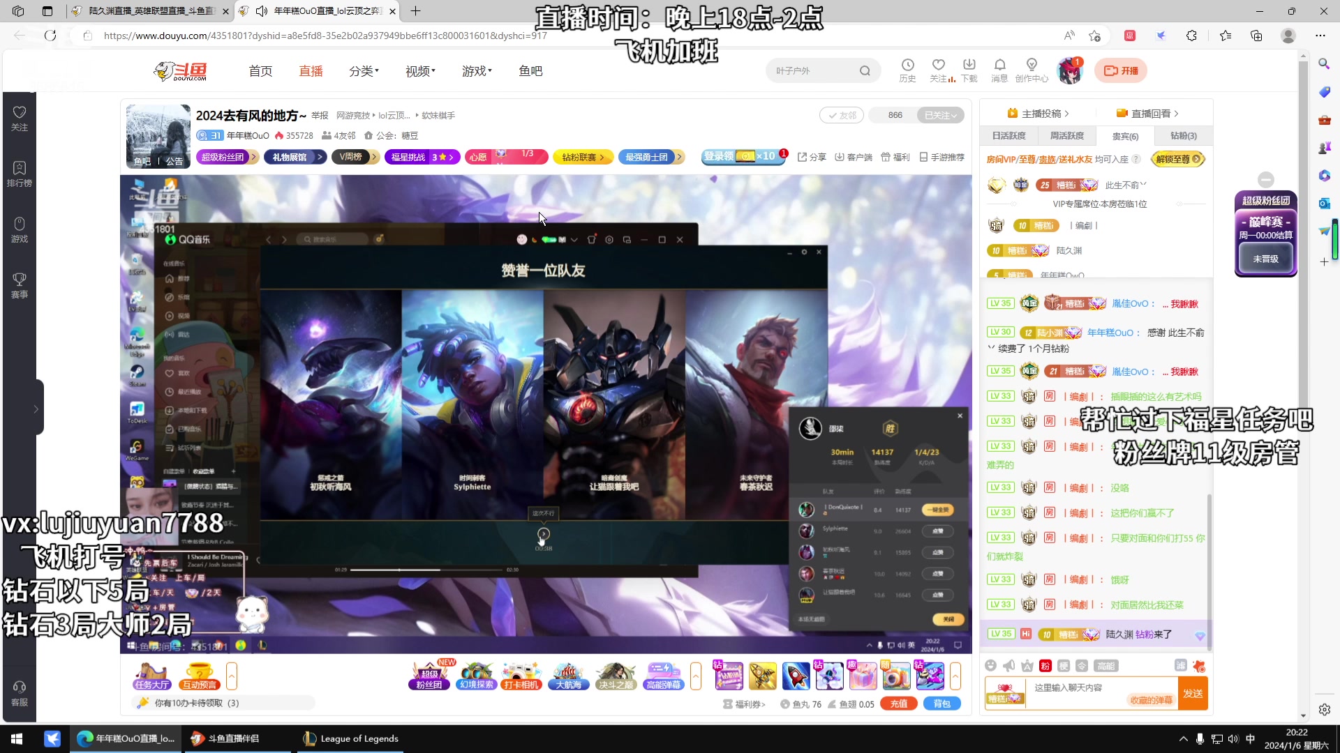Click the 充值 recharge button
Screen dimensions: 1340x753
pos(899,703)
